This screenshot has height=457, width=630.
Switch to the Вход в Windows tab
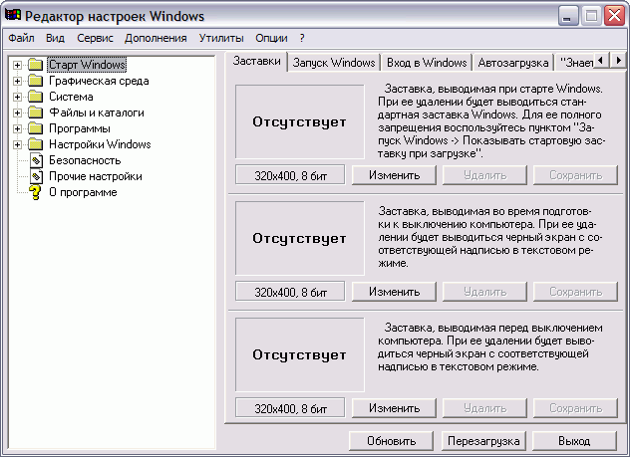(x=427, y=63)
